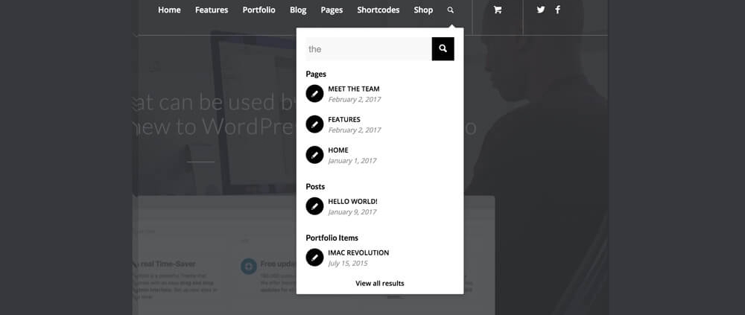The height and width of the screenshot is (315, 745).
Task: Click pencil icon beside Features result
Action: pyautogui.click(x=315, y=124)
